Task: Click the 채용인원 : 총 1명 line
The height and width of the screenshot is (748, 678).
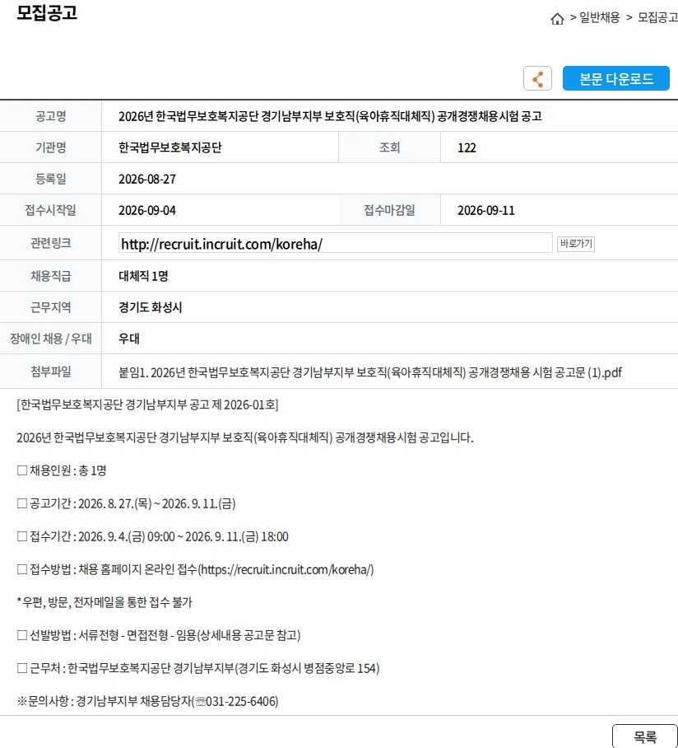Action: (x=62, y=471)
